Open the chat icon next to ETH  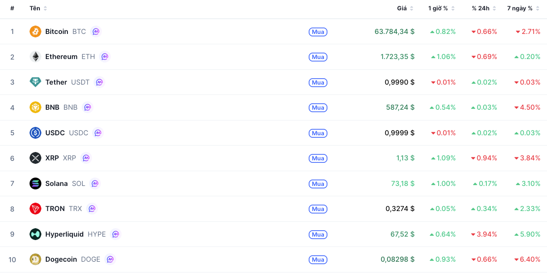pos(105,57)
